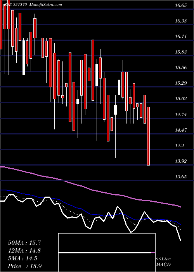Click the 14.2 price axis label

[x=179, y=146]
